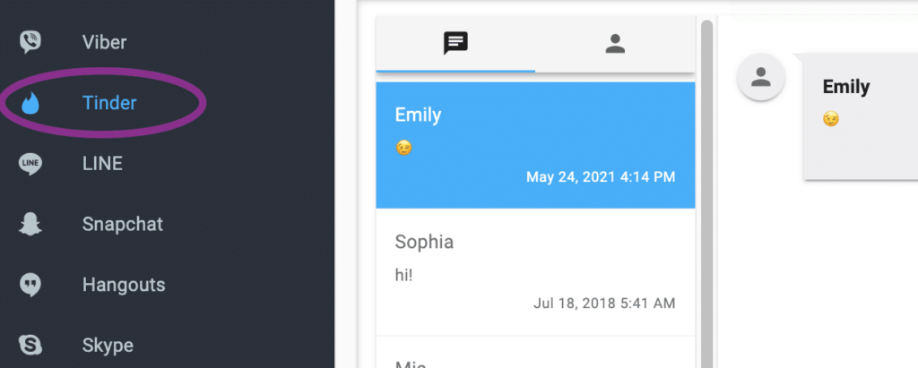Open the Viber section label
The height and width of the screenshot is (368, 918).
[104, 42]
